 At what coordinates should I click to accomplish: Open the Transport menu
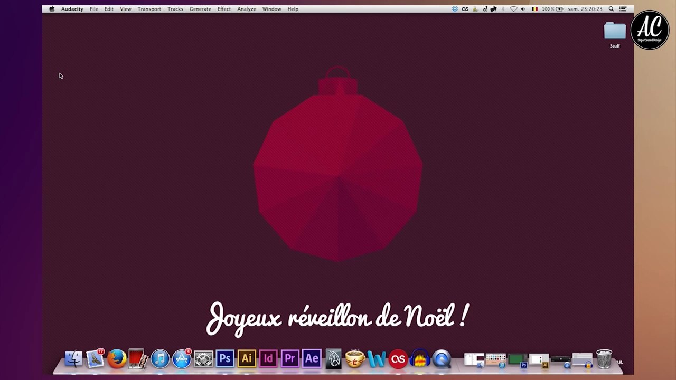click(x=149, y=9)
